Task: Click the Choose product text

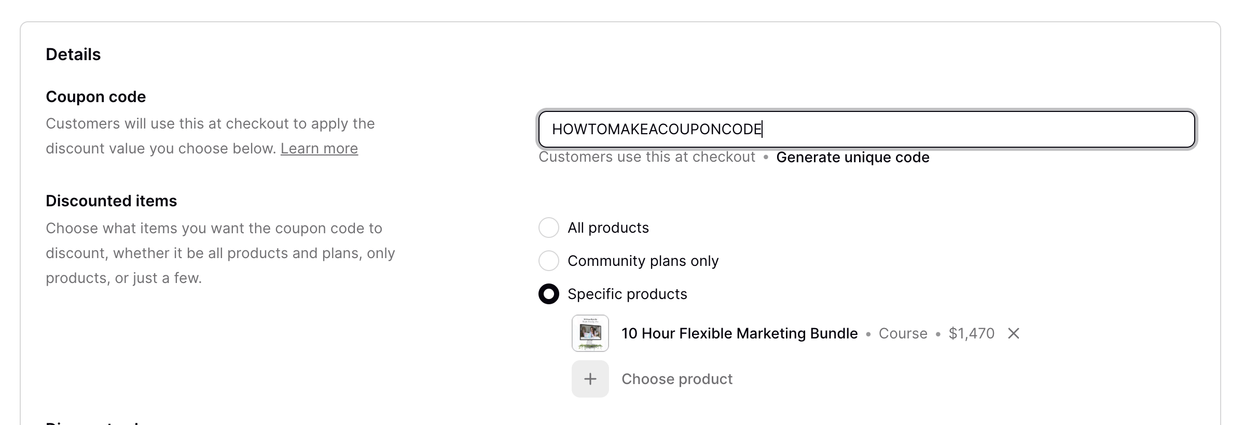Action: coord(676,379)
